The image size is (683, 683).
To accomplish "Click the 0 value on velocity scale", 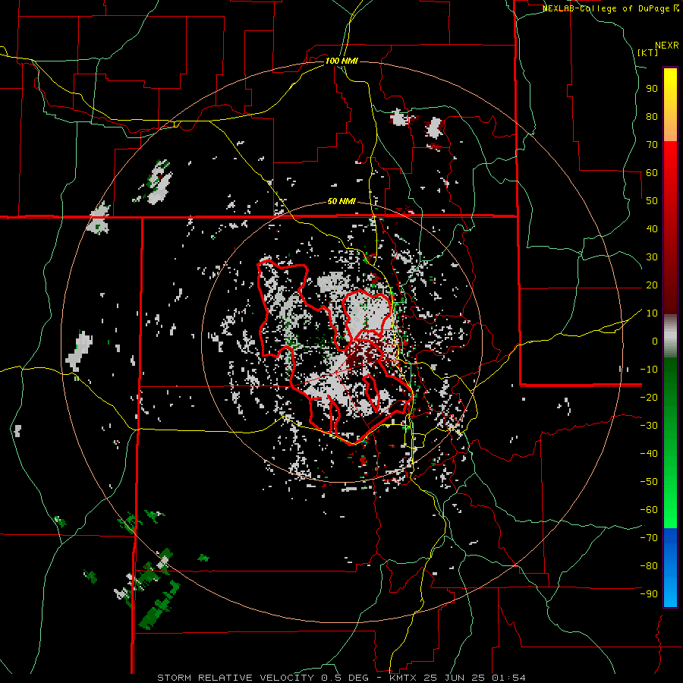I will (655, 341).
